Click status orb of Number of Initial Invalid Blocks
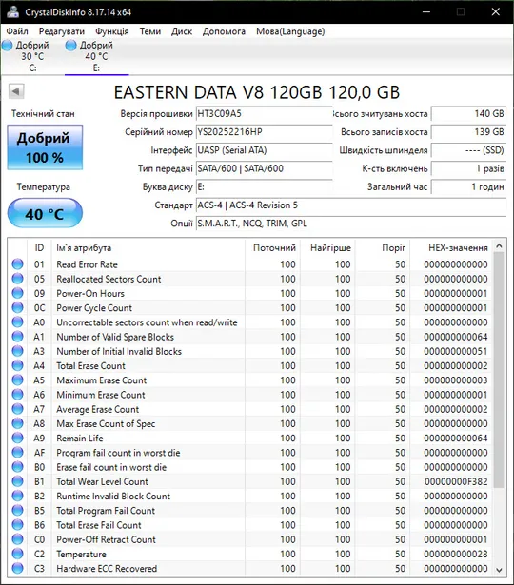Screen dimensions: 514x585 tap(17, 351)
